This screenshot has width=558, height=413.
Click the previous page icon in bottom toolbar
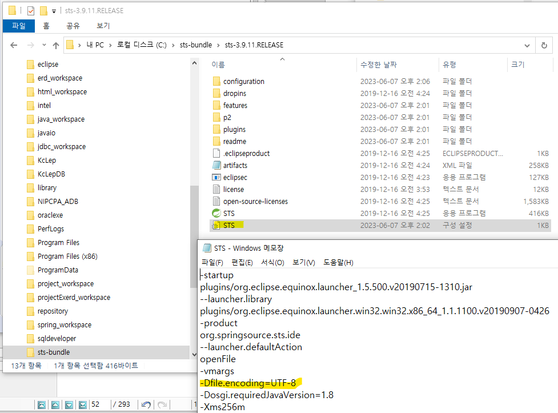pos(55,405)
